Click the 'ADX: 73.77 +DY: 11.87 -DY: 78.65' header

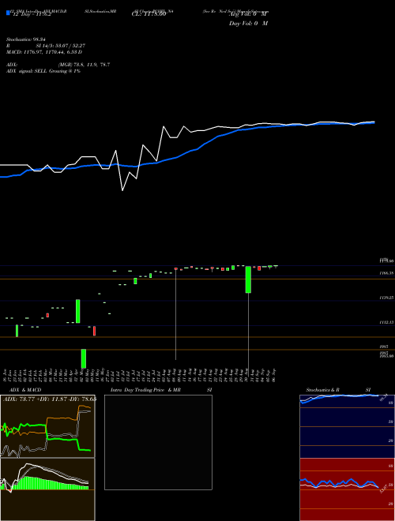(x=50, y=399)
